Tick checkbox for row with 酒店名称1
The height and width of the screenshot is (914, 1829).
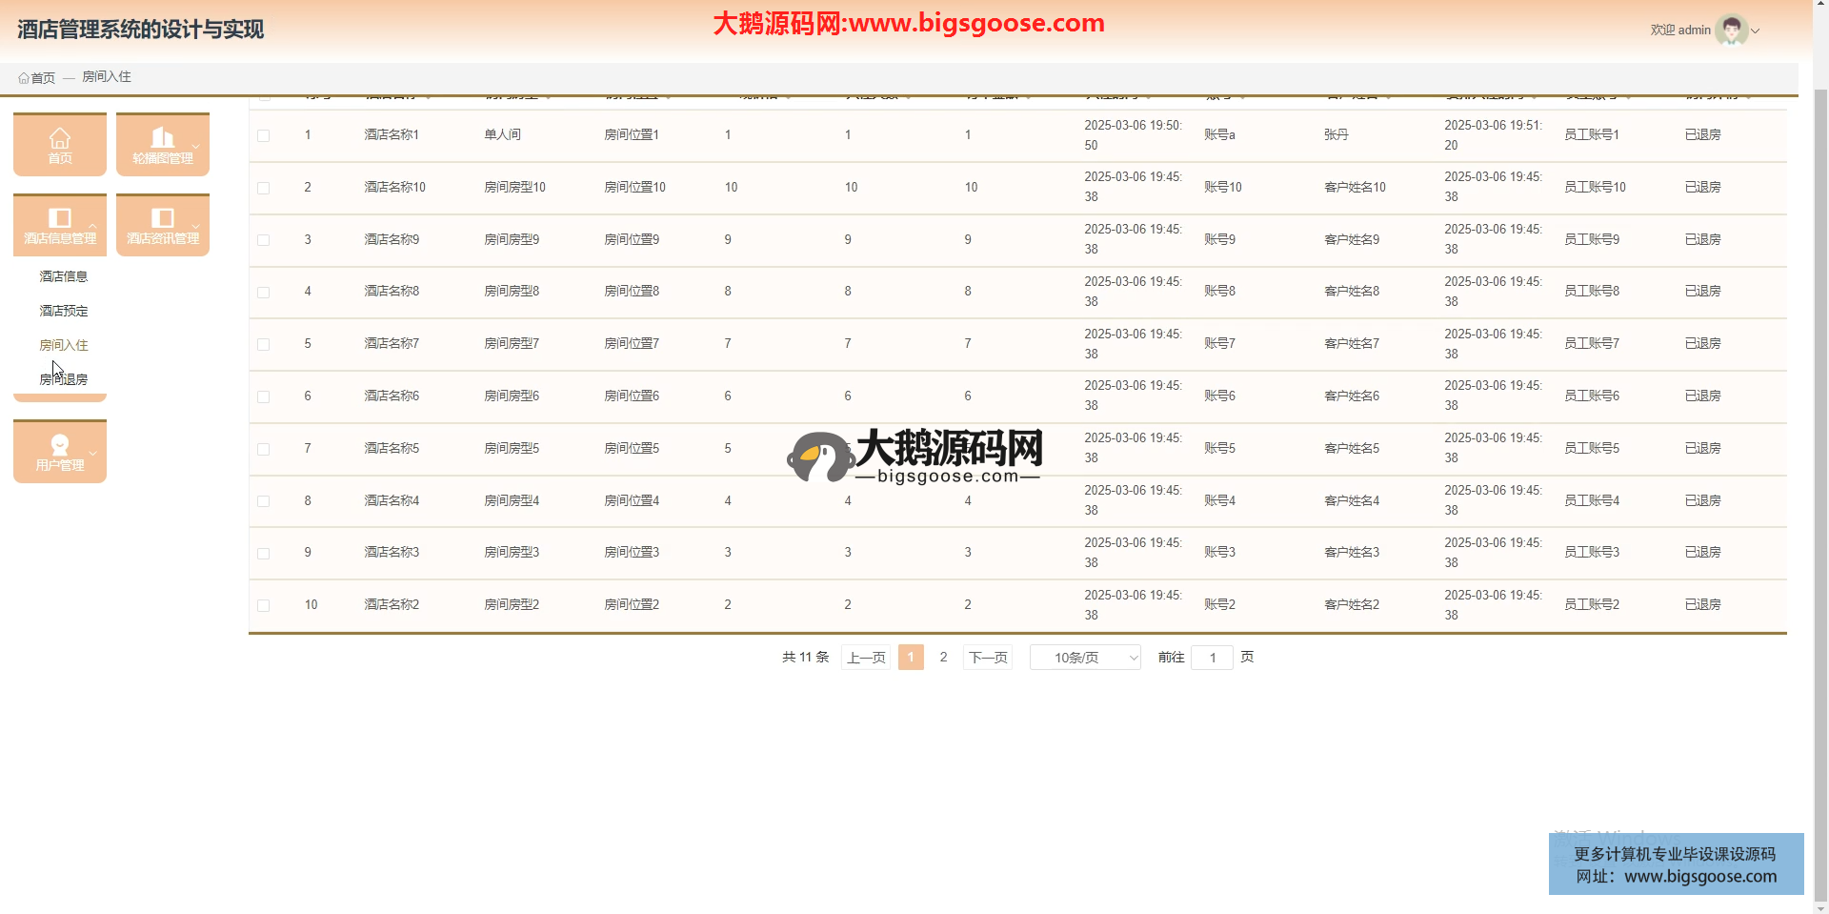click(x=264, y=136)
